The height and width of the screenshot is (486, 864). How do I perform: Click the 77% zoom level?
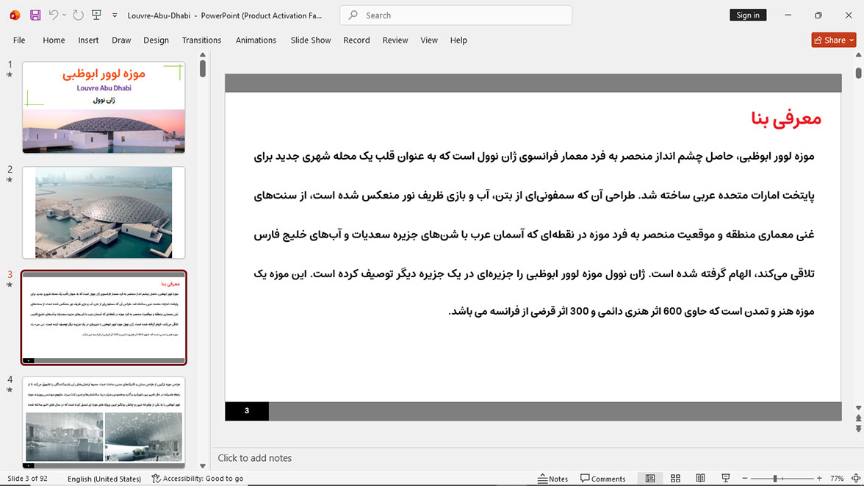pyautogui.click(x=837, y=478)
